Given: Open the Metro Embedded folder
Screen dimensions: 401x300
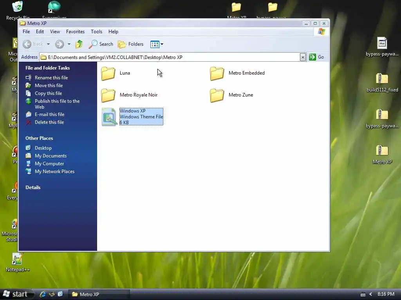Looking at the screenshot, I should pyautogui.click(x=237, y=73).
